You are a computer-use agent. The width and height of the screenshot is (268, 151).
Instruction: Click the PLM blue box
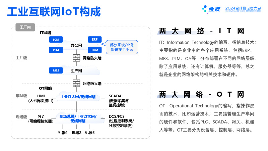coord(56,50)
